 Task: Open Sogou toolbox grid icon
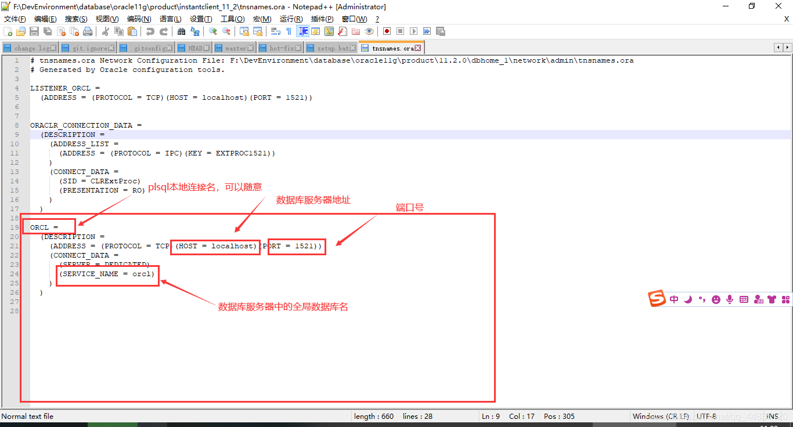coord(786,299)
